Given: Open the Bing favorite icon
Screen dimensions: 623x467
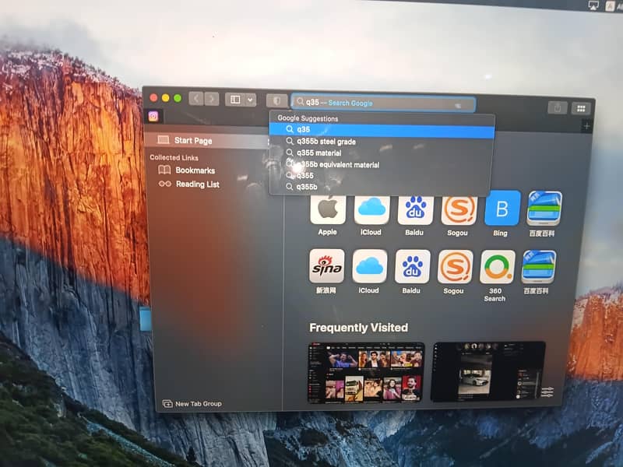Looking at the screenshot, I should coord(502,209).
